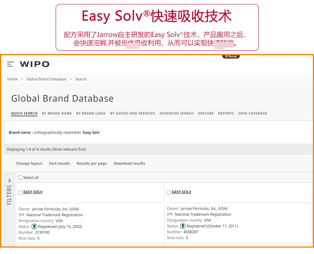Open the Advanced Search tab
Image resolution: width=314 pixels, height=254 pixels.
point(176,114)
